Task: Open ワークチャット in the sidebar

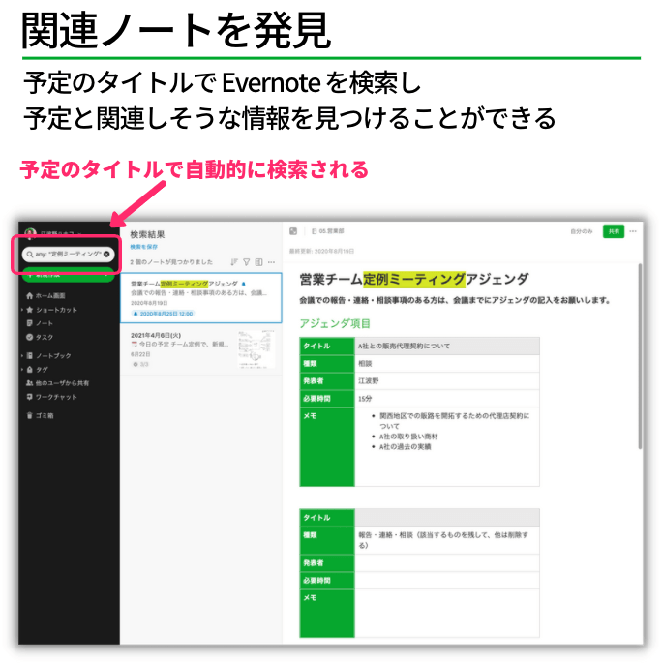Action: [x=51, y=397]
